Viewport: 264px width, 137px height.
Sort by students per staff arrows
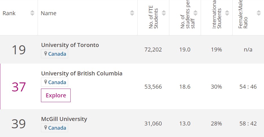tap(195, 13)
